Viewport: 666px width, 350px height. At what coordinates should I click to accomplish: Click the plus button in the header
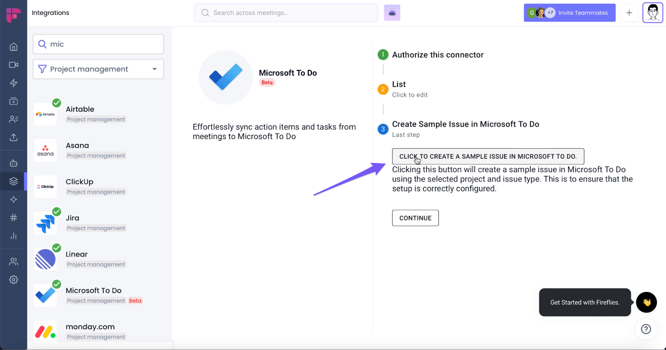(x=629, y=13)
